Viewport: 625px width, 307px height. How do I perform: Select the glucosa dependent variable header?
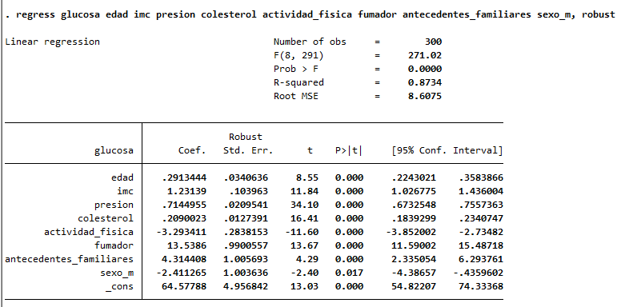114,151
